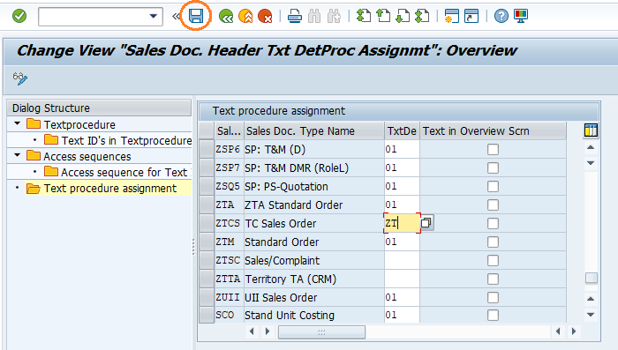Click lower scroll-down arrow of table
Viewport: 618px width, 350px height.
point(591,315)
